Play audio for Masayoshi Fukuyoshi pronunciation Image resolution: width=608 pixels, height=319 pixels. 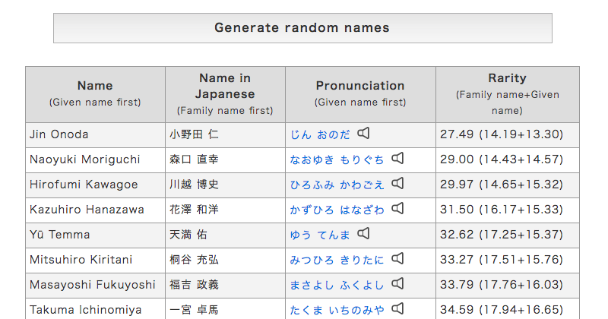coord(397,284)
